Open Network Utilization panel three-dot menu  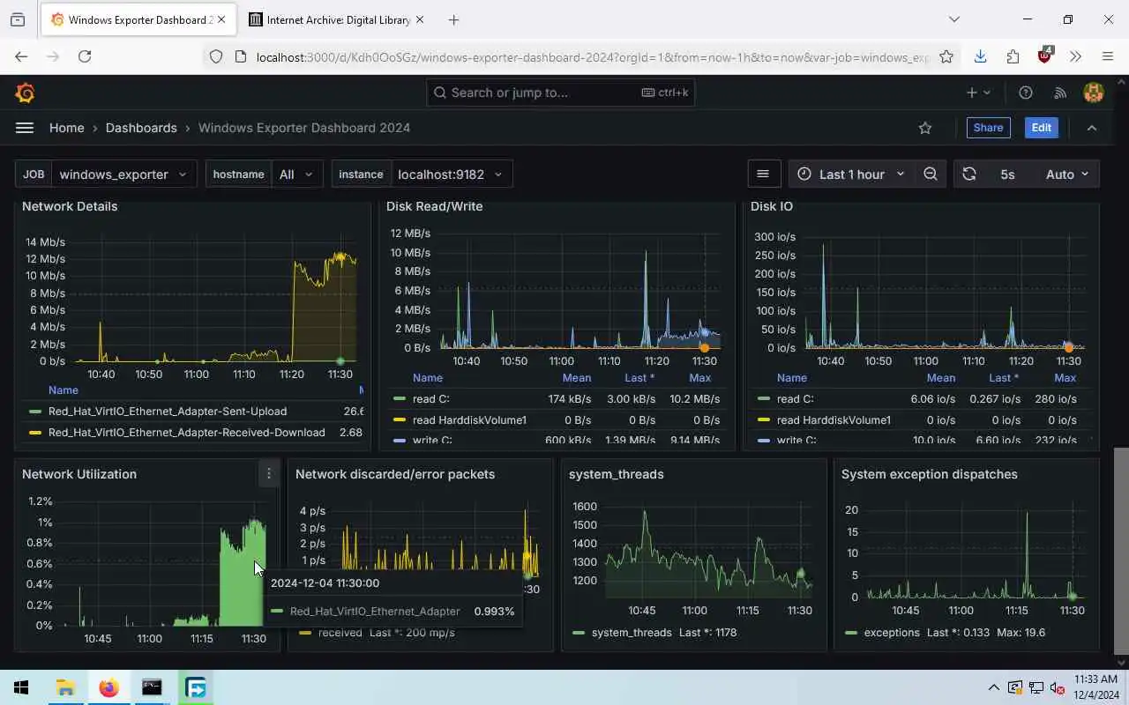tap(269, 474)
